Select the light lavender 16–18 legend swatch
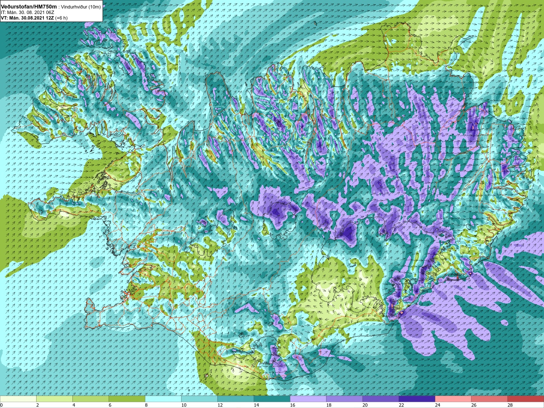Viewport: 544px width, 408px height. click(x=308, y=399)
